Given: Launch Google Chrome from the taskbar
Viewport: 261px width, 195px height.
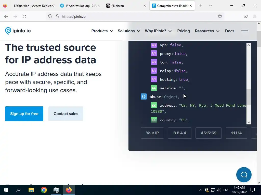Looking at the screenshot, I should [44, 190].
